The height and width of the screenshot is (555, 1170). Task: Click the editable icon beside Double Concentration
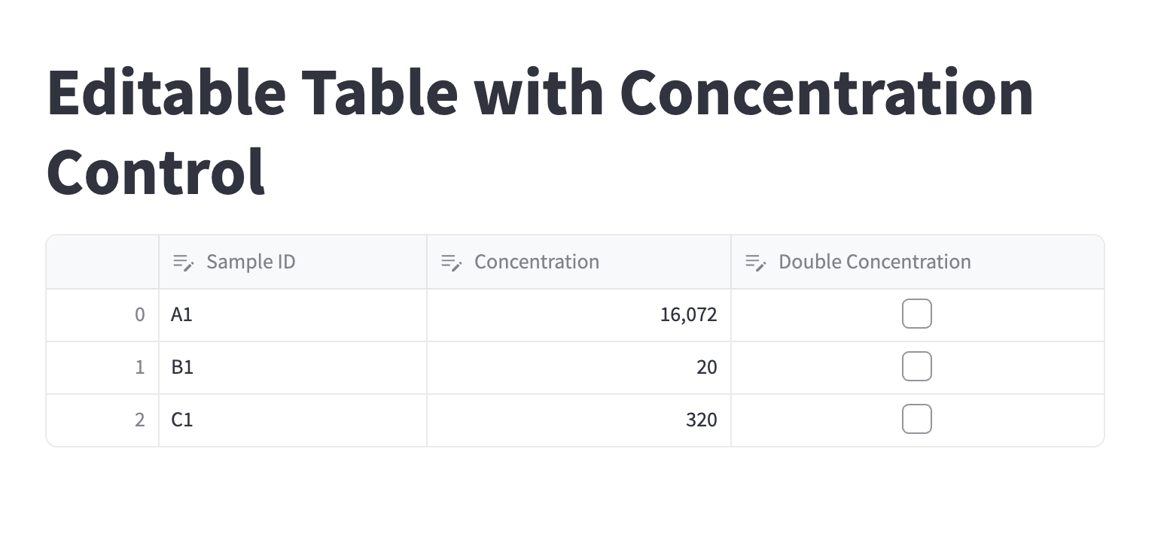(755, 262)
